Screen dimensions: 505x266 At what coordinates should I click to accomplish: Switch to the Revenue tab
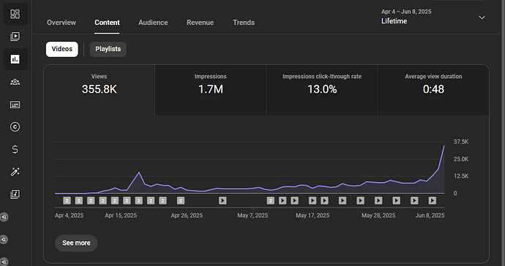[x=200, y=23]
